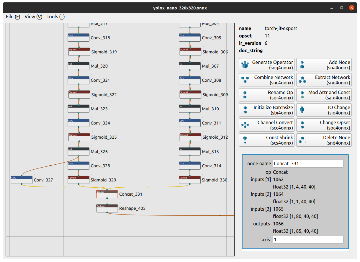The width and height of the screenshot is (360, 262).
Task: Open the Tools menu
Action: [x=55, y=17]
